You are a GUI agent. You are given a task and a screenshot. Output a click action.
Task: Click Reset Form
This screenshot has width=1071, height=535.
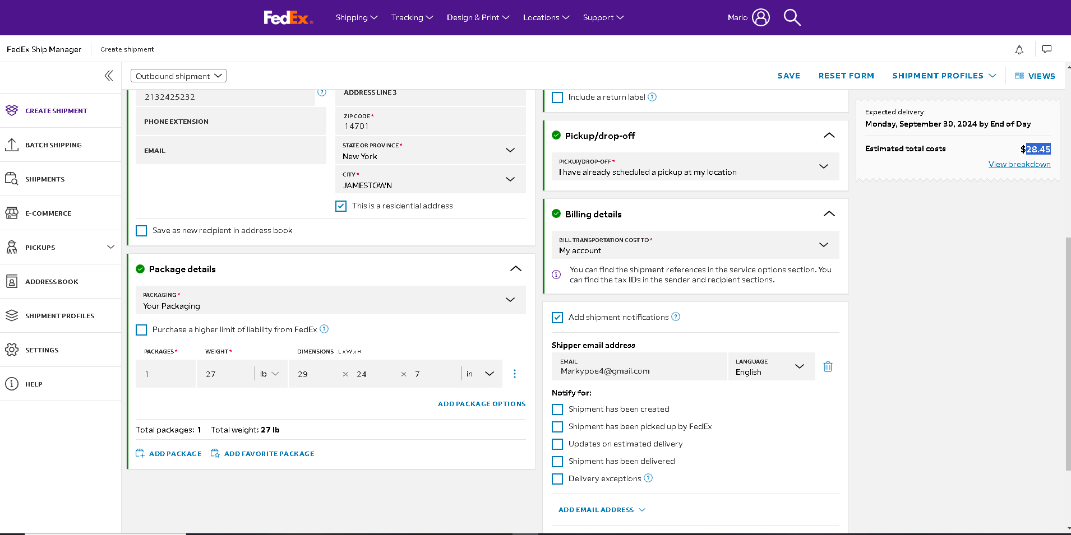[846, 76]
